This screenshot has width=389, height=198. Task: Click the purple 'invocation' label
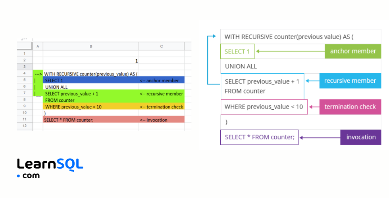pos(361,137)
